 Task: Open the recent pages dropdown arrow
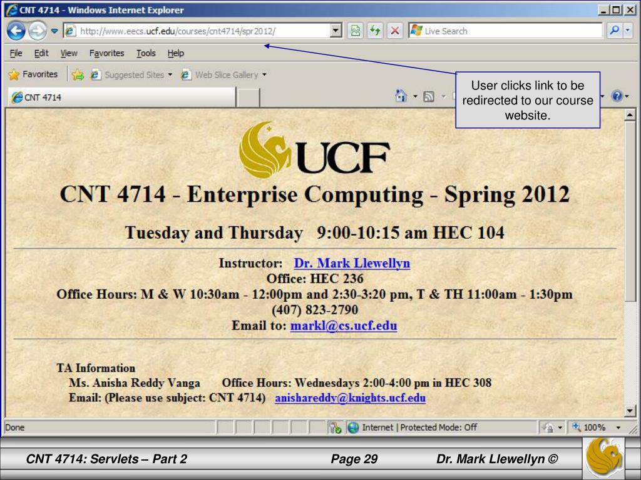pyautogui.click(x=54, y=31)
